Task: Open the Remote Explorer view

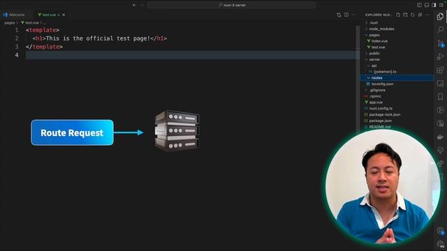Action: pyautogui.click(x=440, y=83)
